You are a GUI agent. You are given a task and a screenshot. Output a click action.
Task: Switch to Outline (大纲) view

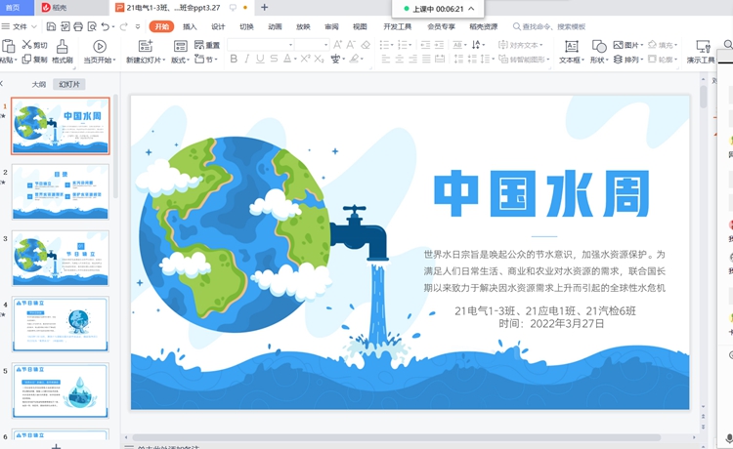pos(39,84)
